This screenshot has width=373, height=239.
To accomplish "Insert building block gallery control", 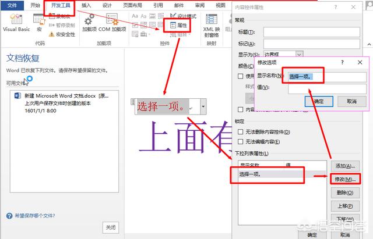I will [161, 16].
